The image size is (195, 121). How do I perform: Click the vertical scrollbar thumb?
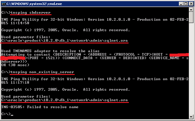191,17
